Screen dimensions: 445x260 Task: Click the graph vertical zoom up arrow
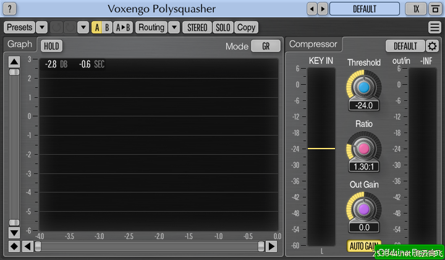(14, 62)
